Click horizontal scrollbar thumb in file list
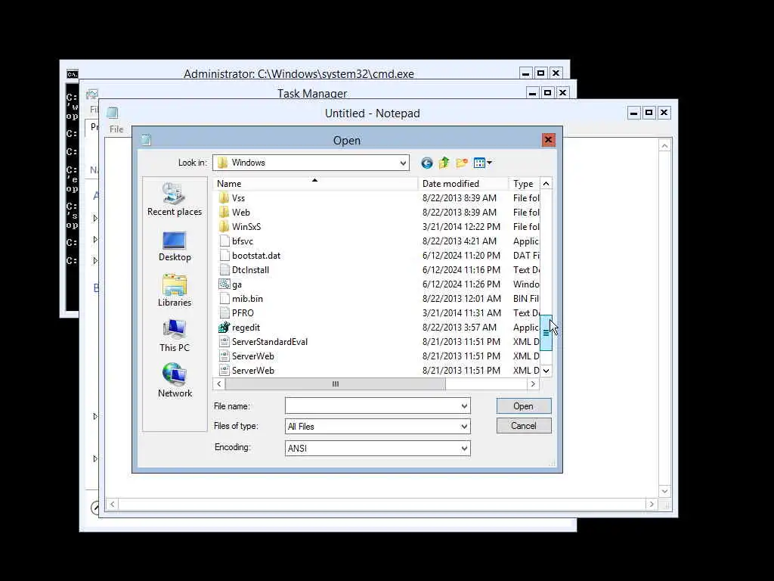774x581 pixels. (x=336, y=384)
